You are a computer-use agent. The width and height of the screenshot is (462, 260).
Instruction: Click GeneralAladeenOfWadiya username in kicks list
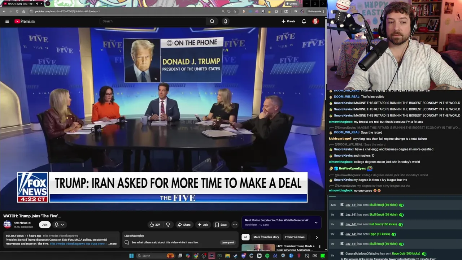click(x=362, y=253)
